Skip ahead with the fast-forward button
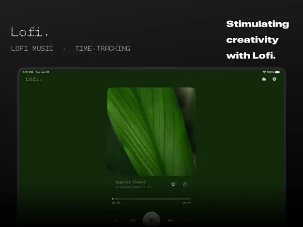 [x=170, y=220]
